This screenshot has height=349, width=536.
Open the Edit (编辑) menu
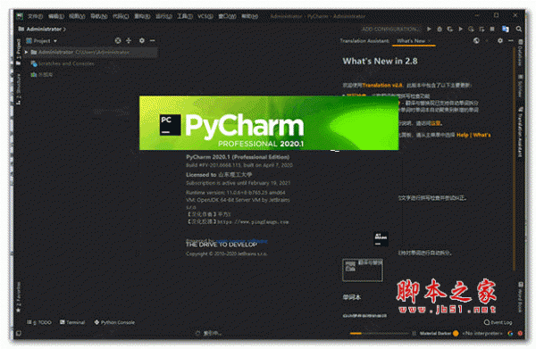(55, 16)
